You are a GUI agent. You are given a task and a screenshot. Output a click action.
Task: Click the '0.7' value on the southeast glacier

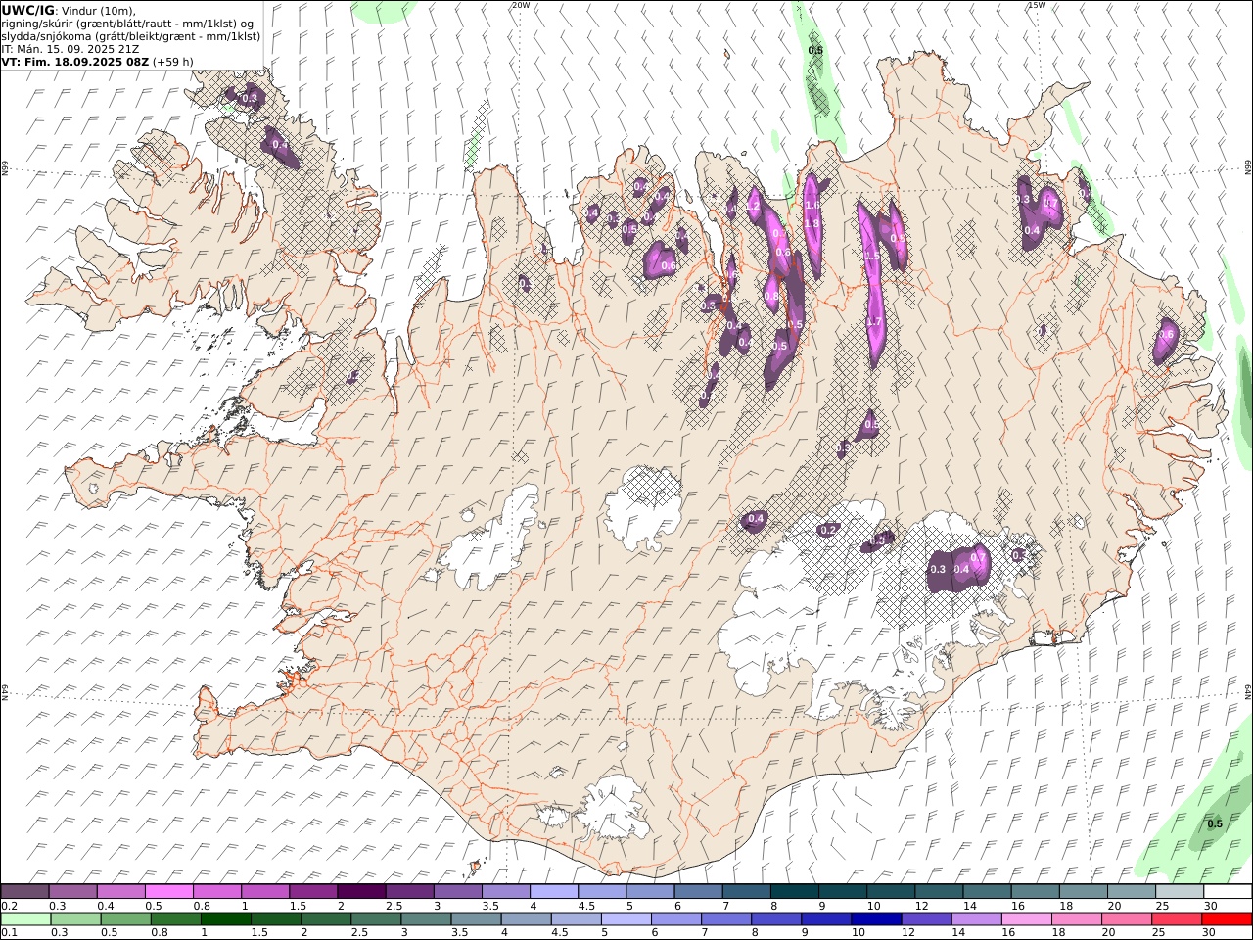[978, 557]
